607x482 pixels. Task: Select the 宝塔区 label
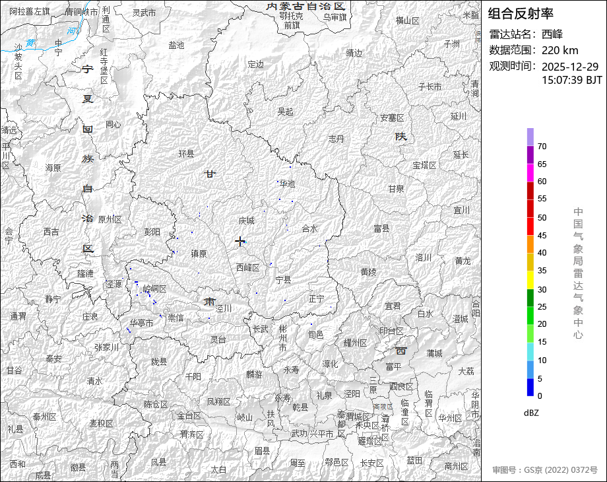[425, 166]
